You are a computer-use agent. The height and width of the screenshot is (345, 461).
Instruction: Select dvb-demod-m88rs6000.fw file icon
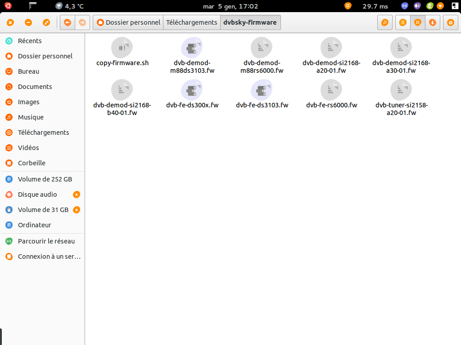[x=262, y=48]
